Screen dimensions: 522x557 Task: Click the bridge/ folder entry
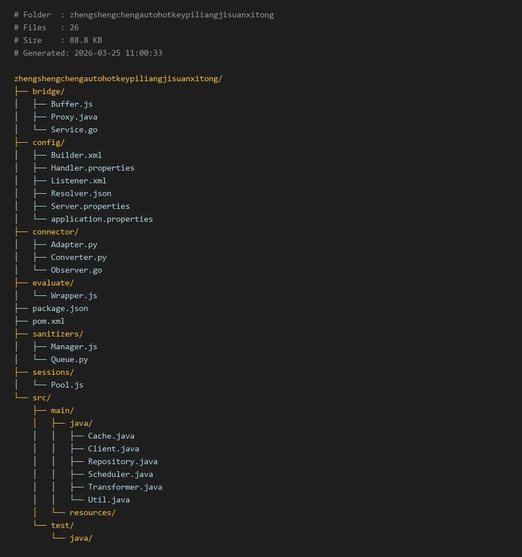(48, 91)
